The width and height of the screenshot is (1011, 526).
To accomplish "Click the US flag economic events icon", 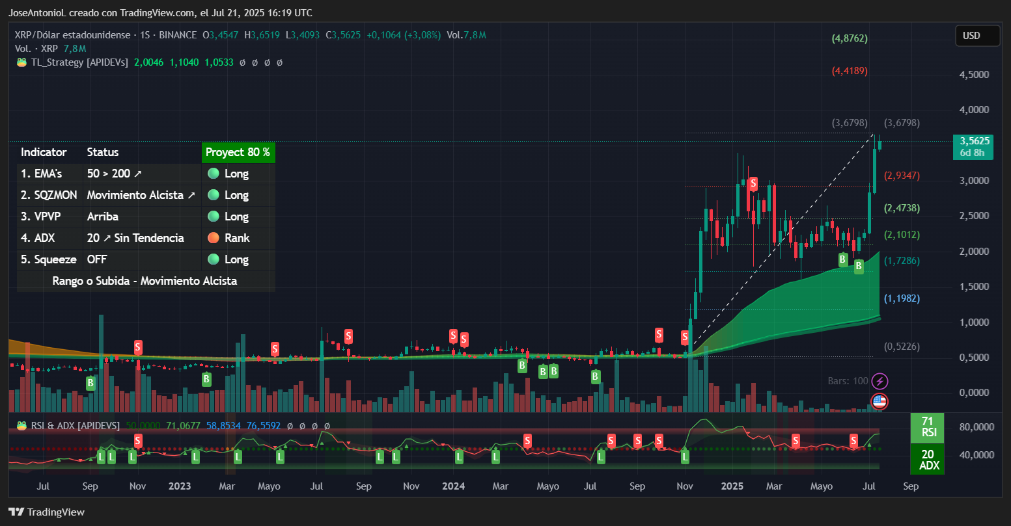I will coord(879,402).
